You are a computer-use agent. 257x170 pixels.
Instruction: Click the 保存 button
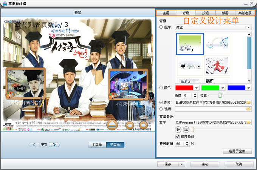168,164
